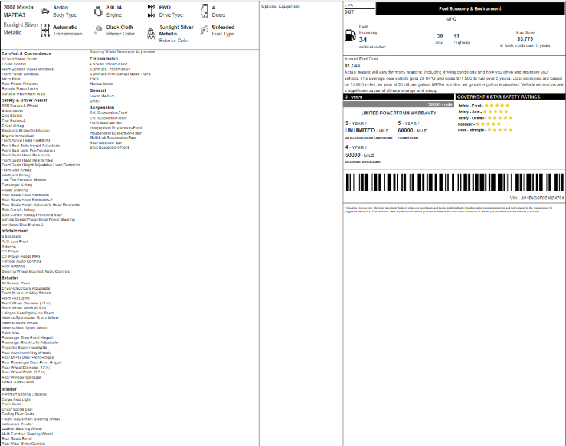Click the Fuel Economy & Environment header
The height and width of the screenshot is (446, 566).
tap(470, 9)
